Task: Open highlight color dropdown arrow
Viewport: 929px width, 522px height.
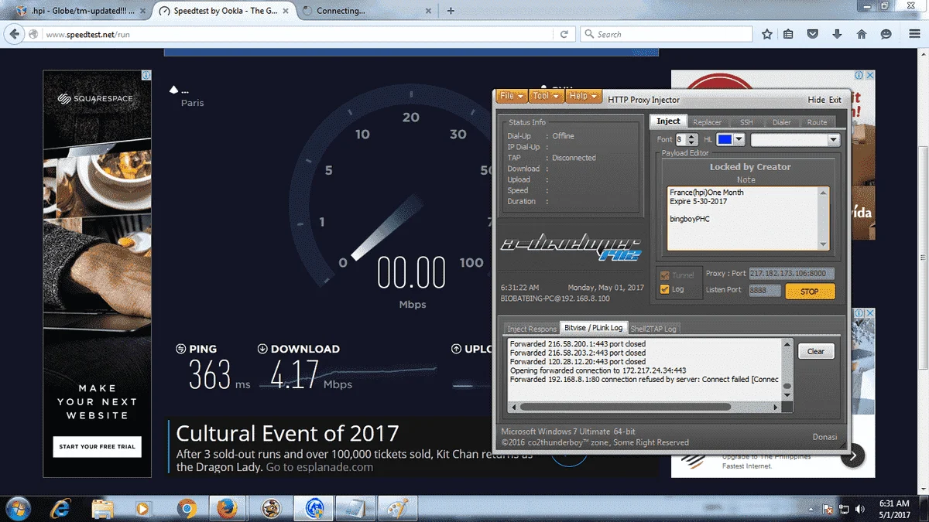Action: pos(739,140)
